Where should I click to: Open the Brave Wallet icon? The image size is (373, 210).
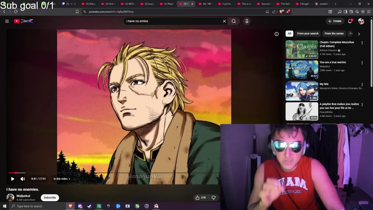[x=351, y=12]
